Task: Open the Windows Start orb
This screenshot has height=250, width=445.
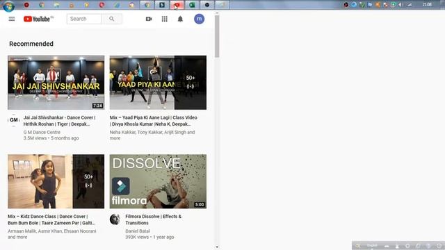Action: (9, 6)
